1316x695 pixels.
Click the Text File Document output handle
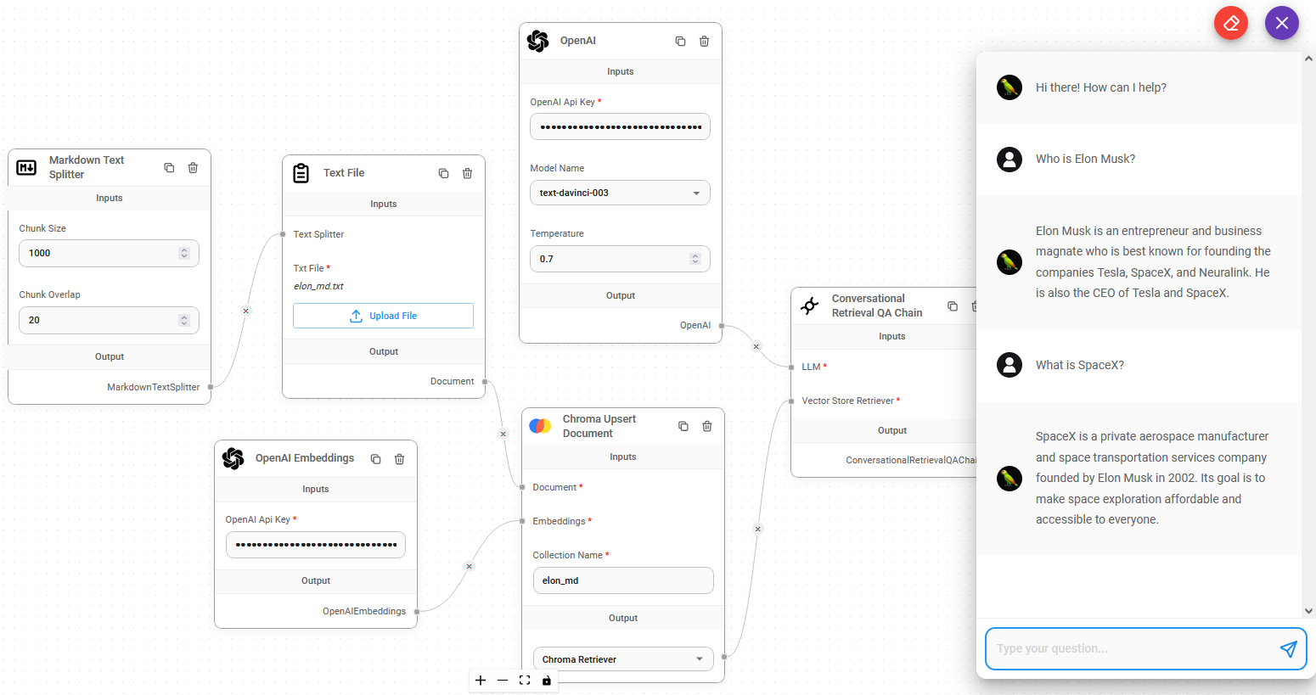[485, 382]
